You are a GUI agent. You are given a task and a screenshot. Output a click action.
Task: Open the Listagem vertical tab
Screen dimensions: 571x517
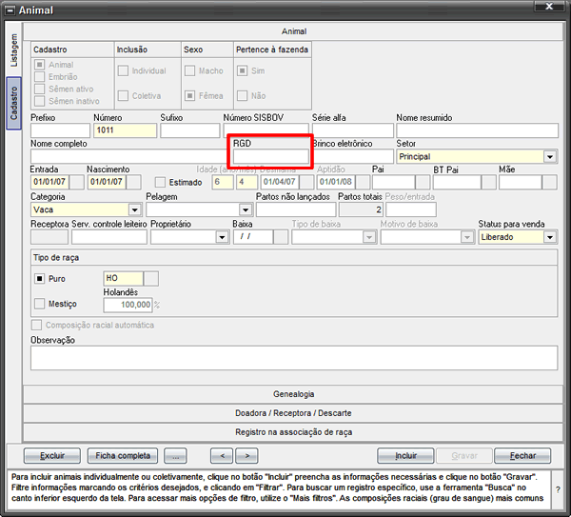tap(14, 50)
